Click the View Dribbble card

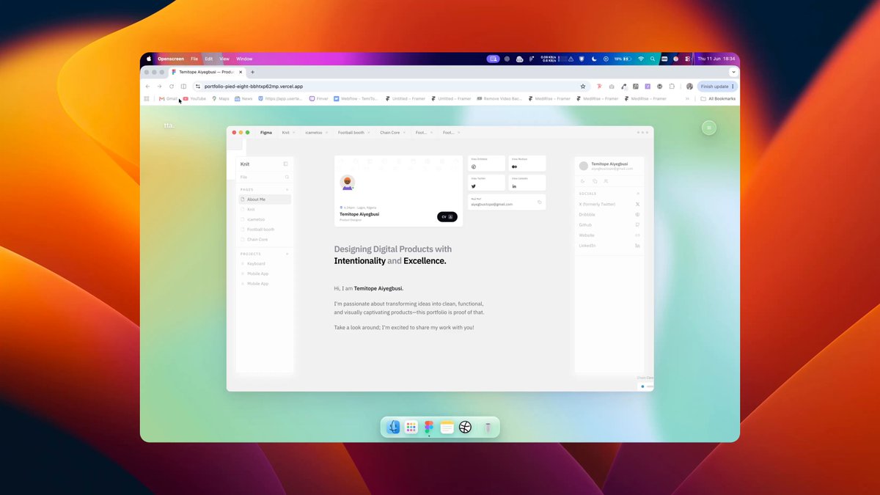(486, 164)
